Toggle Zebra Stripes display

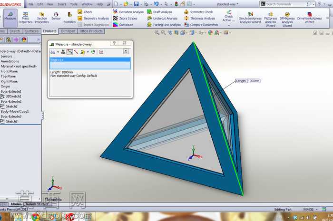(x=125, y=19)
